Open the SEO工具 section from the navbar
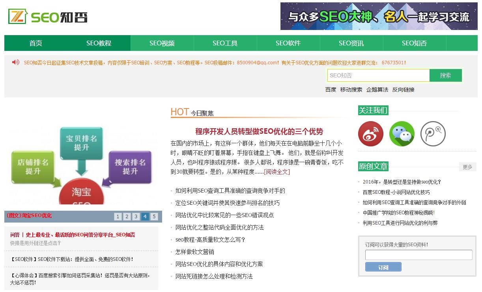The height and width of the screenshot is (292, 482). (225, 43)
